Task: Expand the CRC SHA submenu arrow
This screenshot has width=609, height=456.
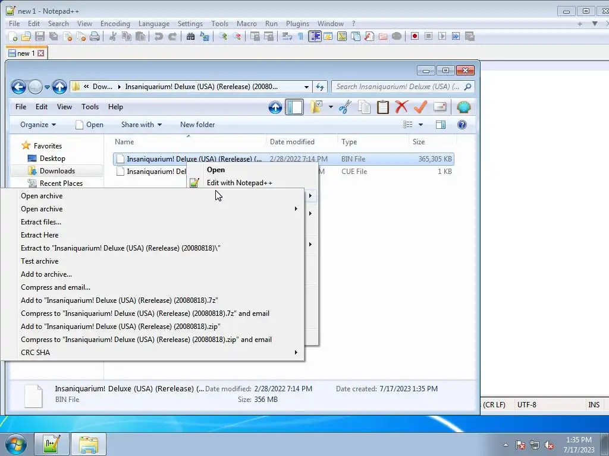Action: 296,353
